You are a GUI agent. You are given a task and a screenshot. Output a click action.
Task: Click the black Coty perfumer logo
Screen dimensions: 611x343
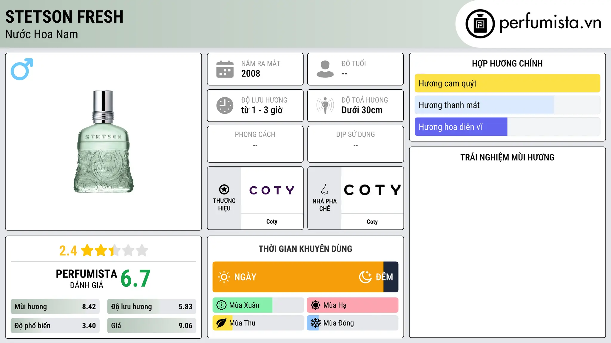[372, 190]
